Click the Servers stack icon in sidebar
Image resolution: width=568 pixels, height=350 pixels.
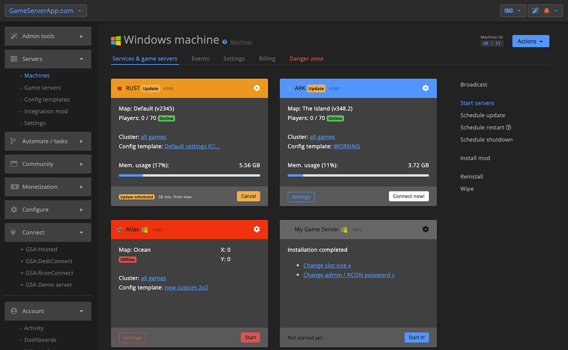14,59
